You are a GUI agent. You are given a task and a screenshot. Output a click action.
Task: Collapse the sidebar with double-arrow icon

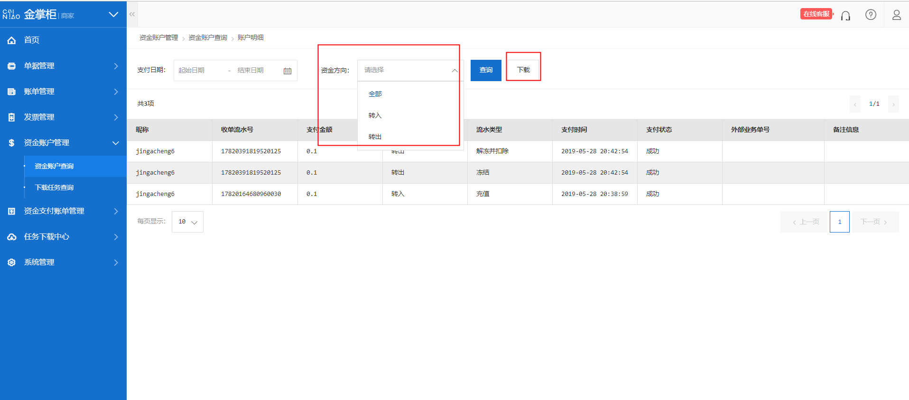click(132, 14)
